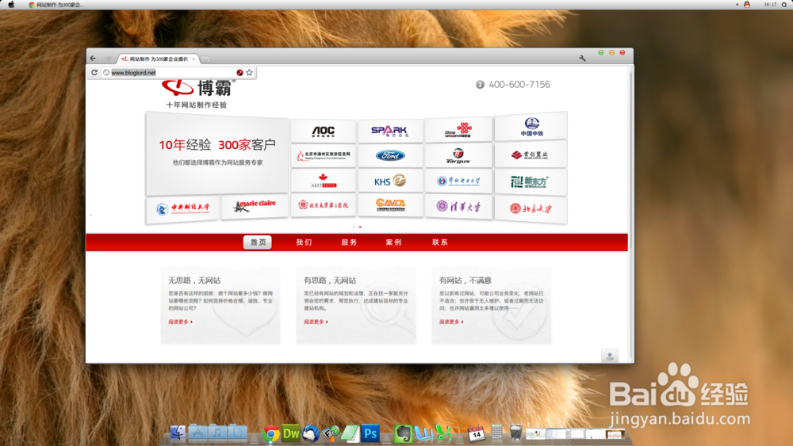Open 联系 navigation item
The width and height of the screenshot is (793, 446).
(x=439, y=242)
